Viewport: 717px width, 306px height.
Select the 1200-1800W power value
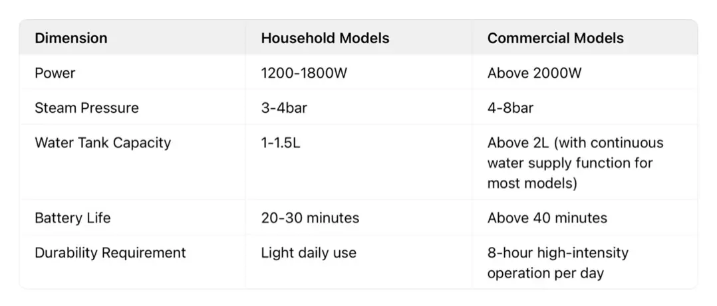click(304, 73)
